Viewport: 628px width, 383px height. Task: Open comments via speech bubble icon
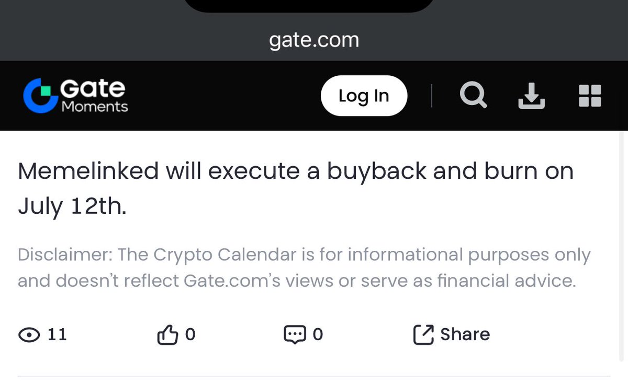[x=295, y=334]
